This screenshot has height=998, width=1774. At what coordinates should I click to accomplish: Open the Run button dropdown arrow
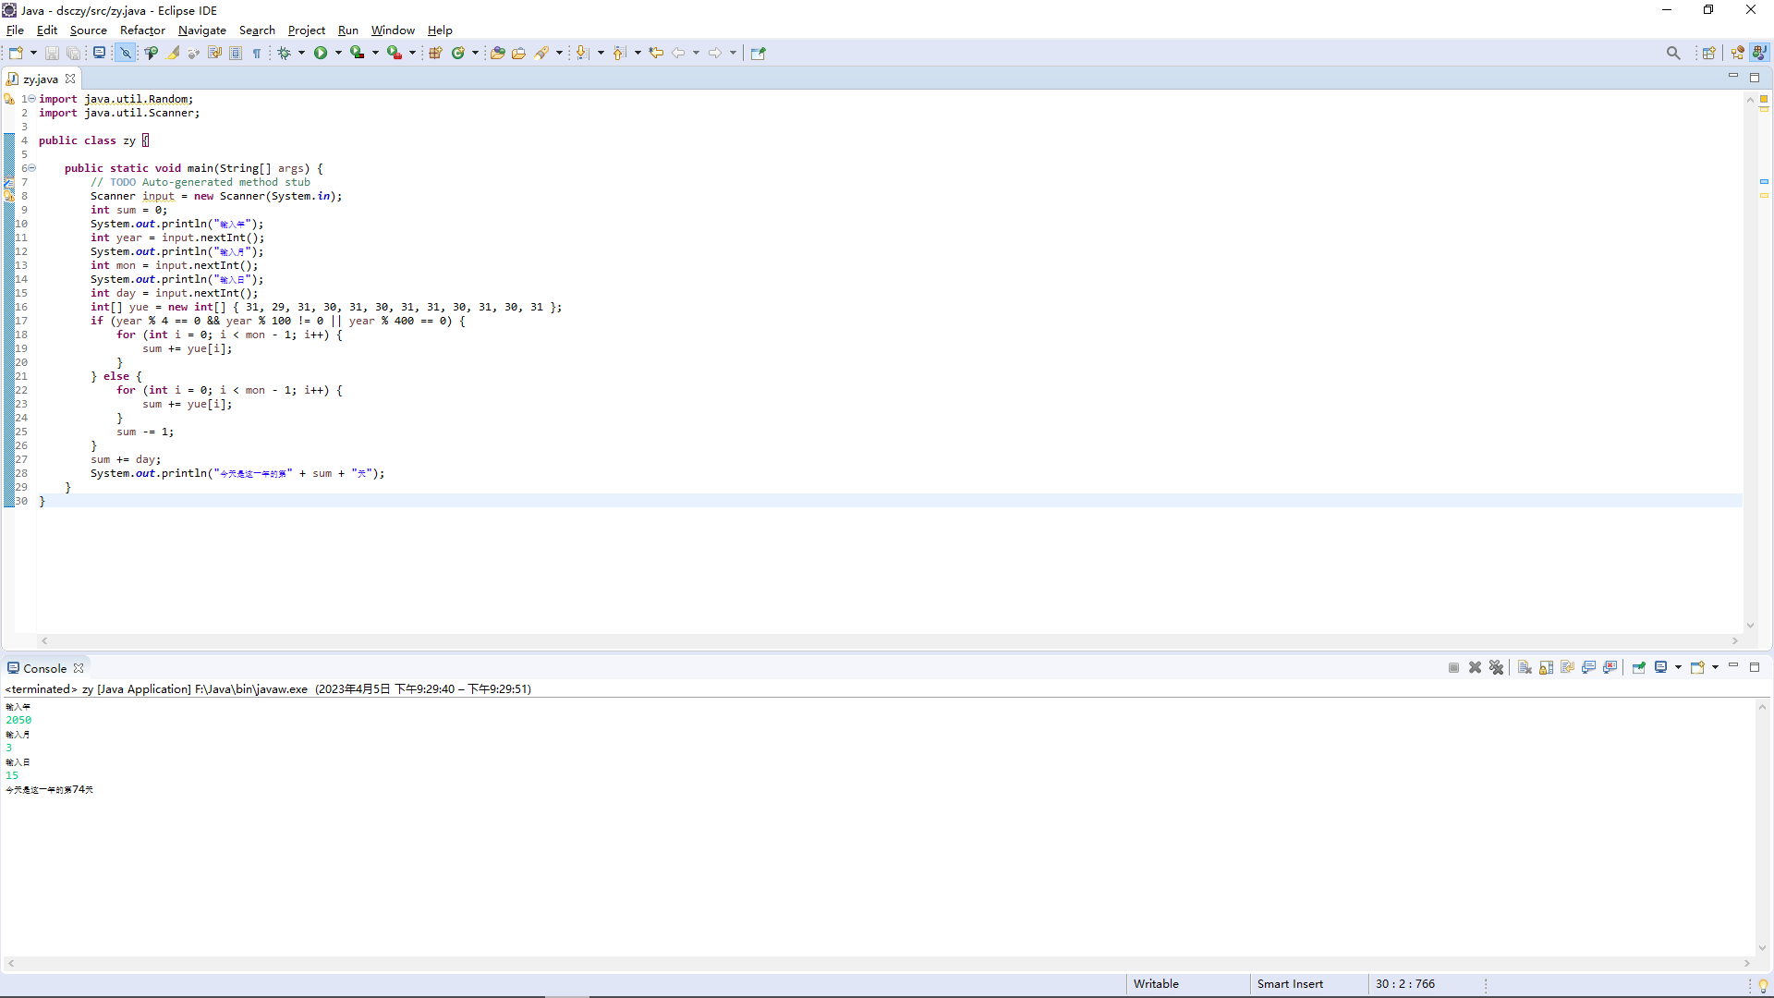point(338,53)
